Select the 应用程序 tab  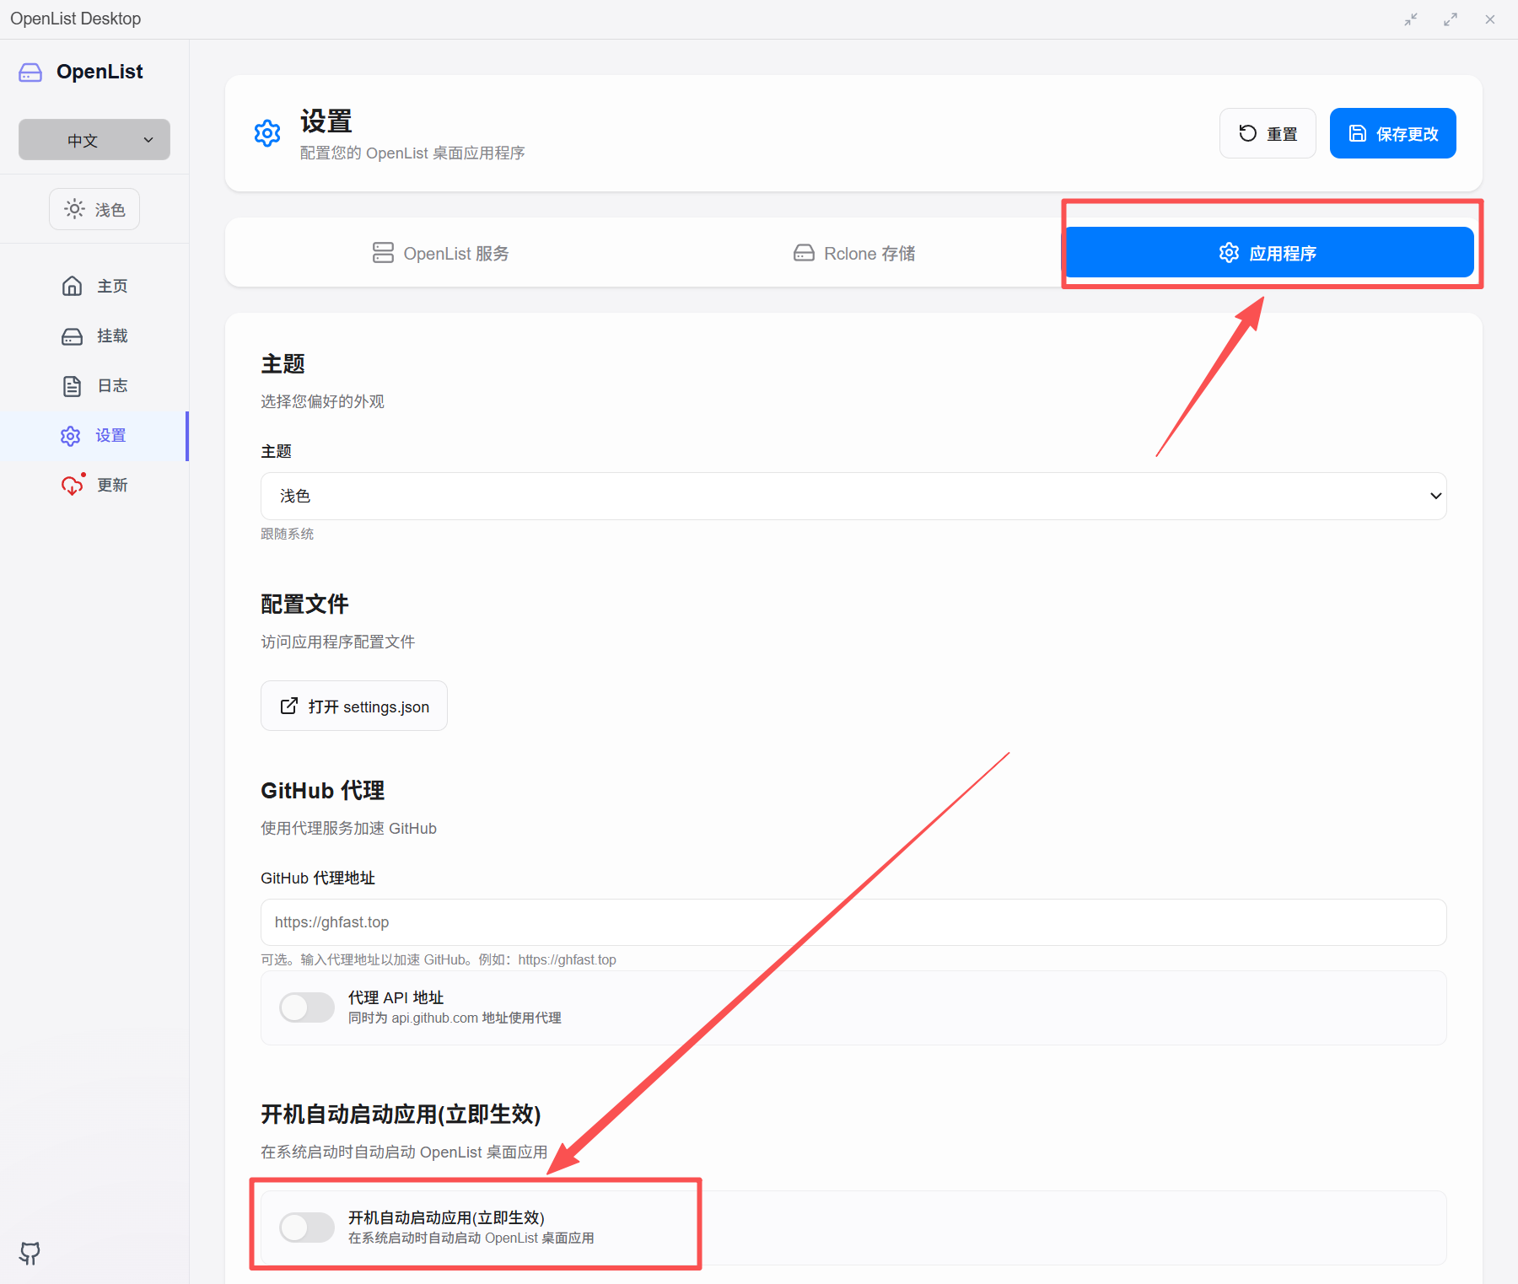tap(1268, 253)
